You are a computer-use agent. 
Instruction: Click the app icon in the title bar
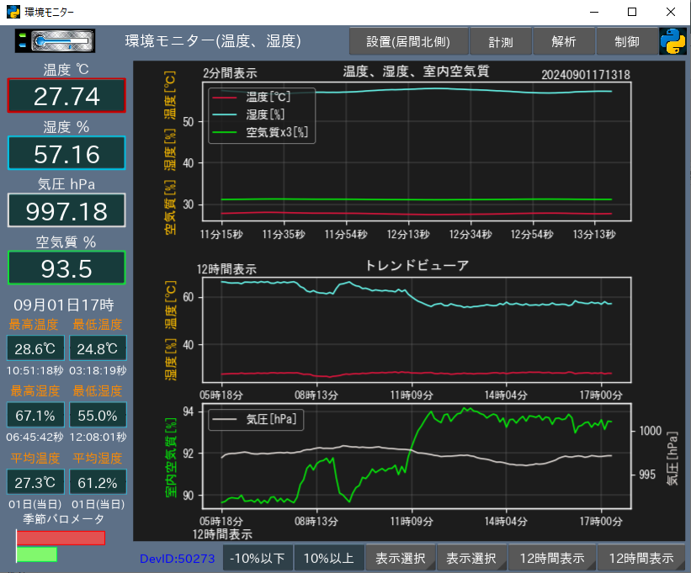click(x=13, y=12)
